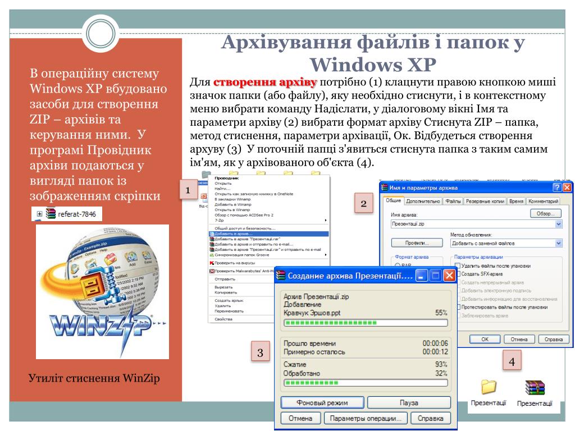This screenshot has height=431, width=575.
Task: Click the Профили... button
Action: 417,243
